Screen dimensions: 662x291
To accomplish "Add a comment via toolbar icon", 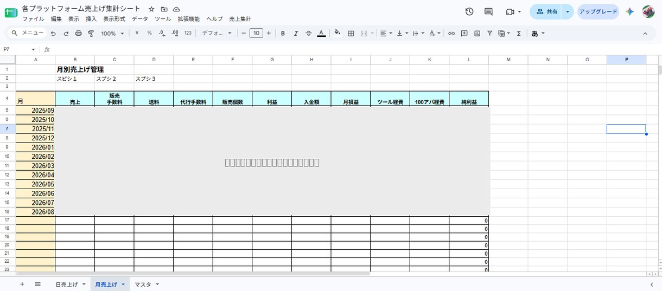I will tap(464, 33).
